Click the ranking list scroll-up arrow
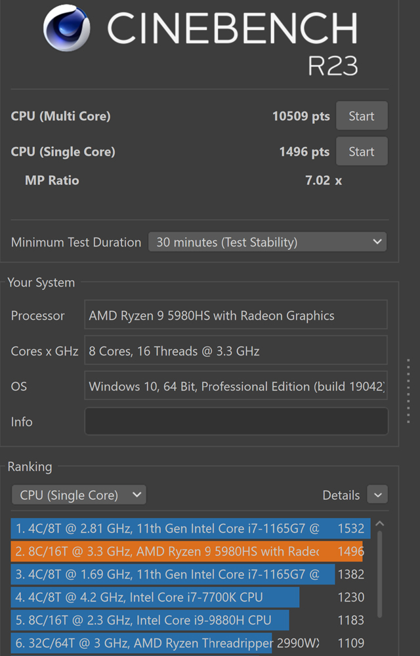The image size is (420, 656). coord(379,524)
